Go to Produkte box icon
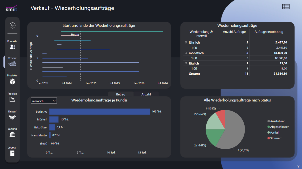This screenshot has width=302, height=169. click(x=12, y=81)
